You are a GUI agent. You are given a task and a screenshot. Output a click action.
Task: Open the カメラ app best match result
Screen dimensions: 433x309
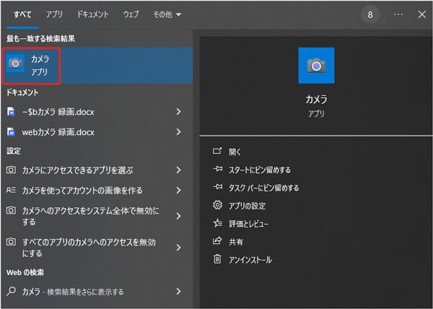click(97, 66)
